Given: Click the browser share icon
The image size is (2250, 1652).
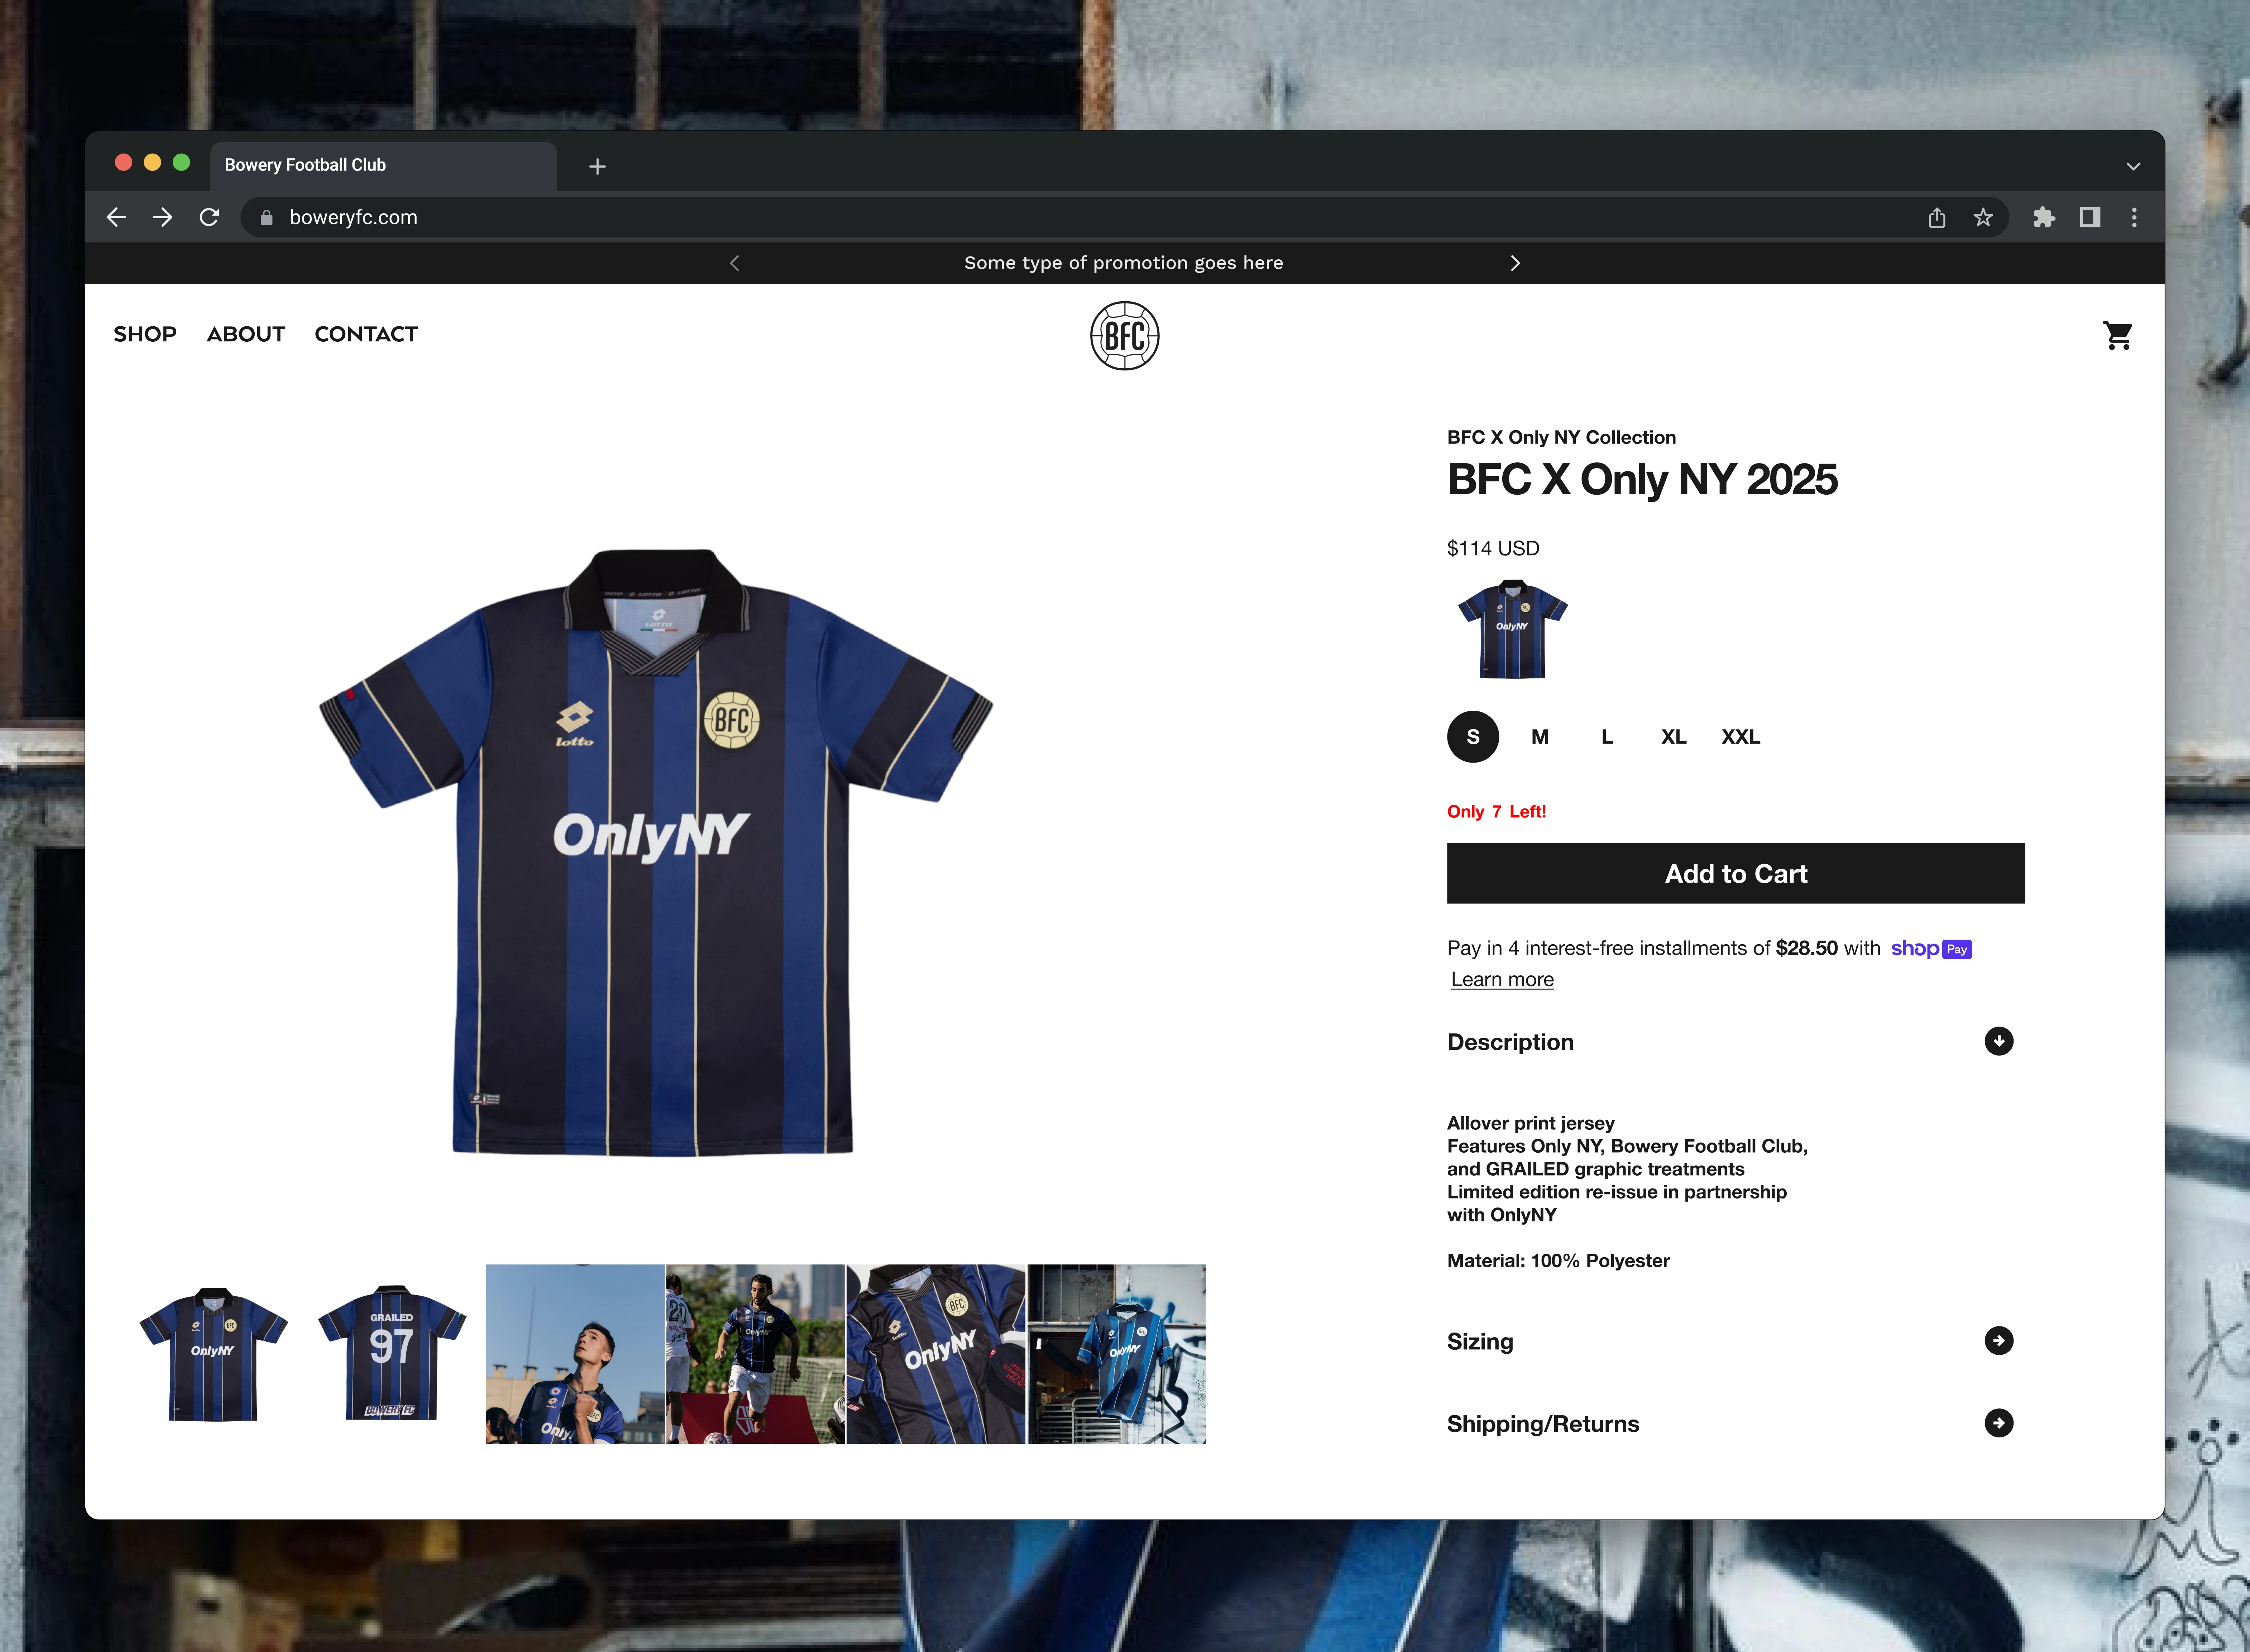Looking at the screenshot, I should tap(1936, 217).
